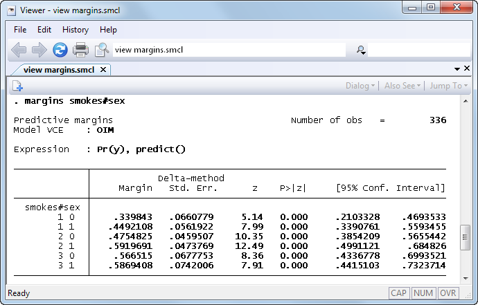
Task: Expand the Jump To dropdown
Action: 448,86
